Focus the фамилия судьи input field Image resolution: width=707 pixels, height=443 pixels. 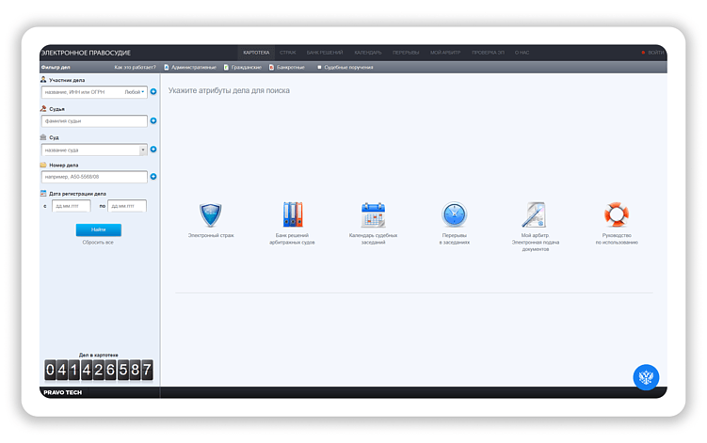94,120
